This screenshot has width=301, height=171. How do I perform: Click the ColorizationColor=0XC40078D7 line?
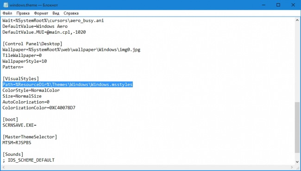(39, 108)
